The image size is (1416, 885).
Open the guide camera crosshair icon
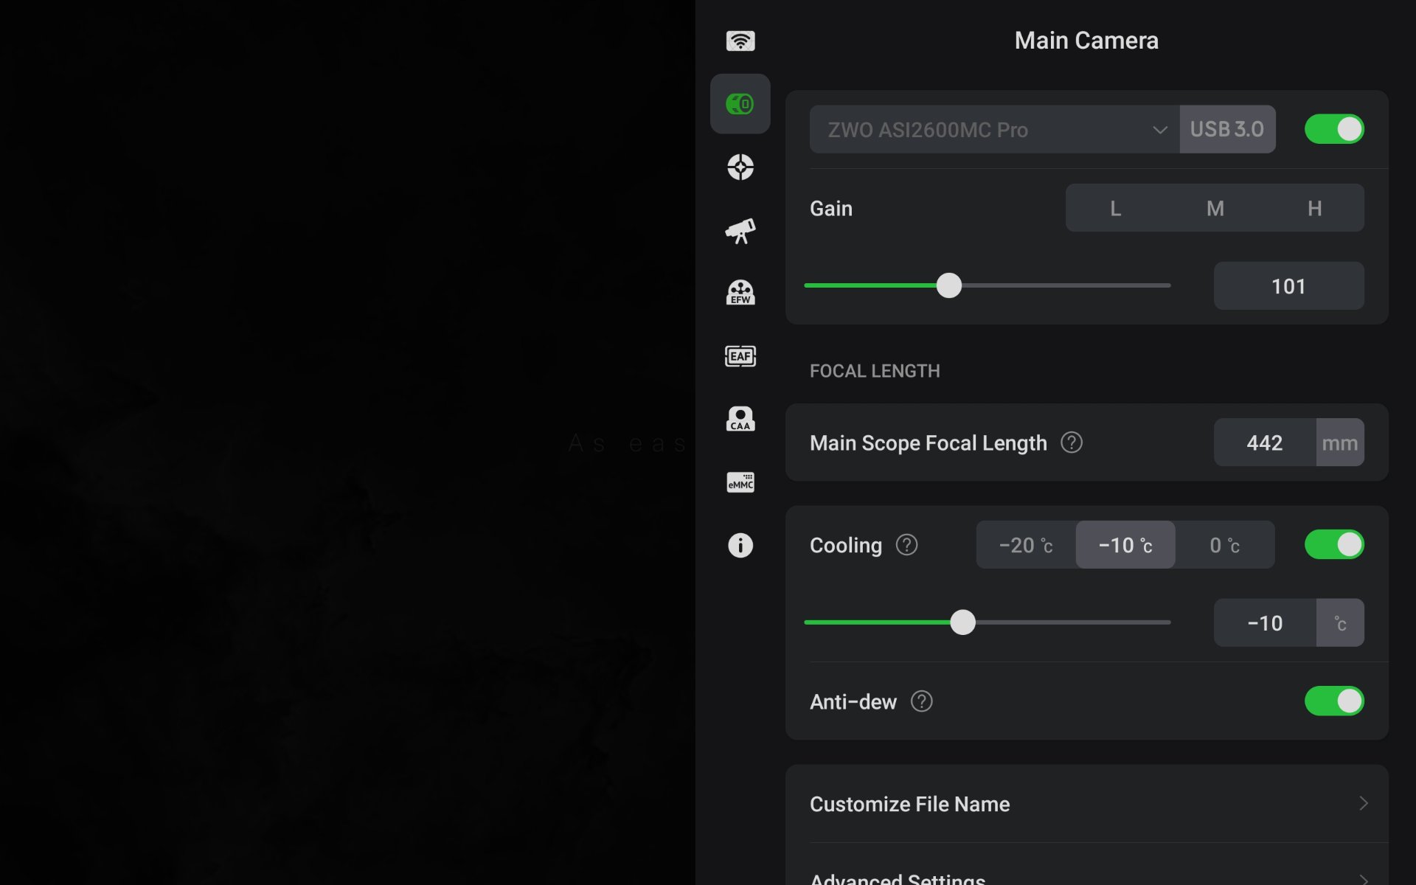click(x=740, y=167)
